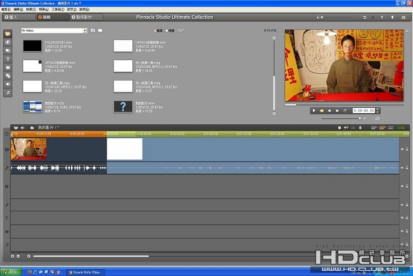Switch to Text list view
Image resolution: width=413 pixels, height=276 pixels.
click(391, 128)
